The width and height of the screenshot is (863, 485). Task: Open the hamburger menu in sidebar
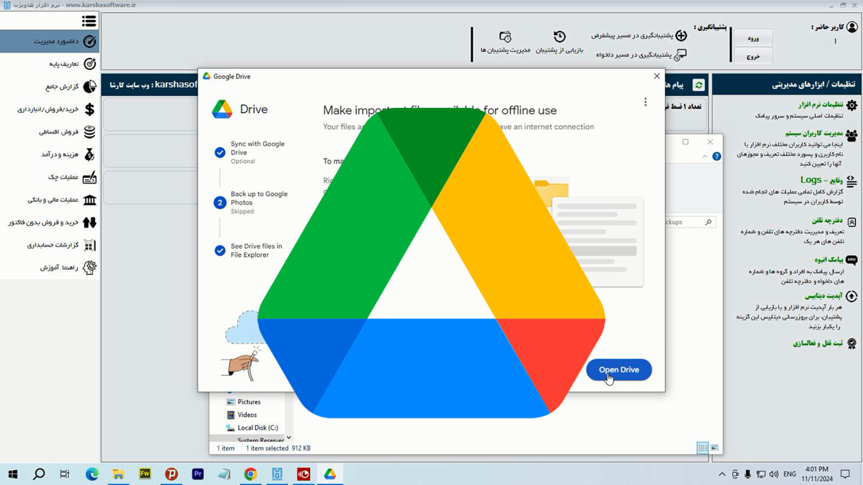tap(89, 21)
